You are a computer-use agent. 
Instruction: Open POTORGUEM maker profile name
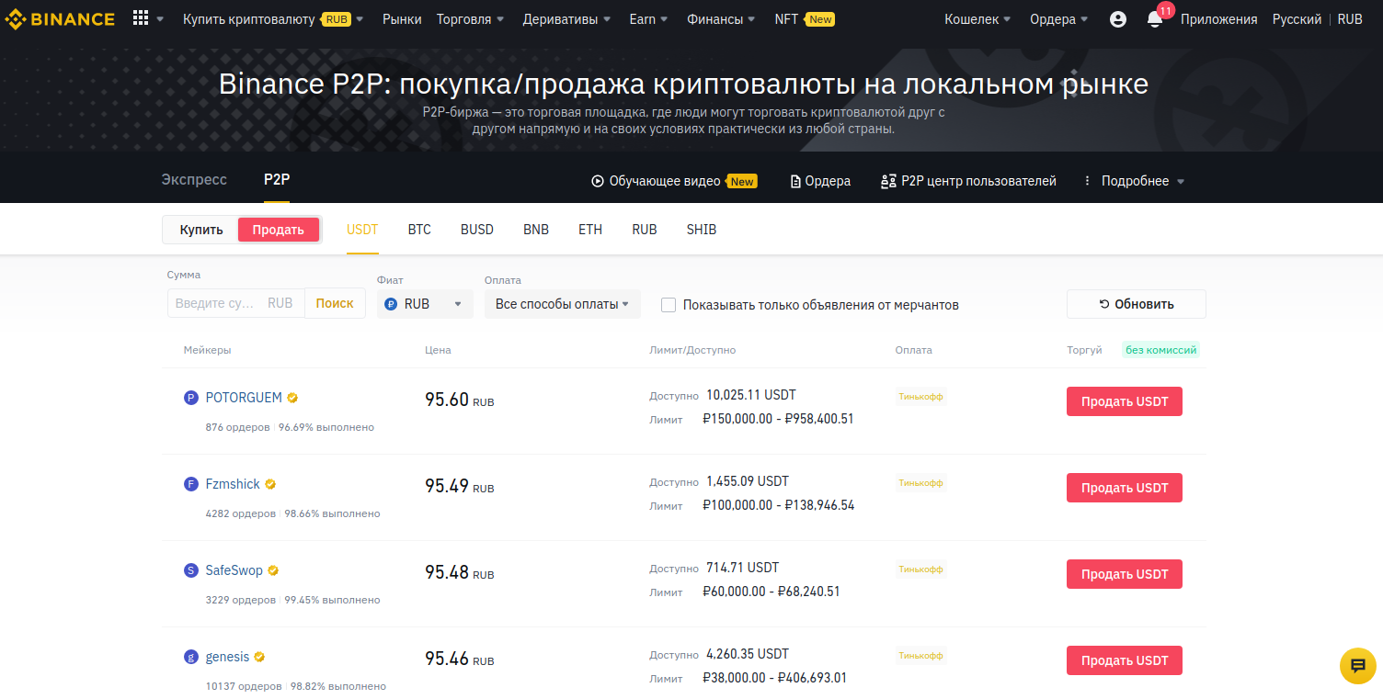(x=244, y=398)
